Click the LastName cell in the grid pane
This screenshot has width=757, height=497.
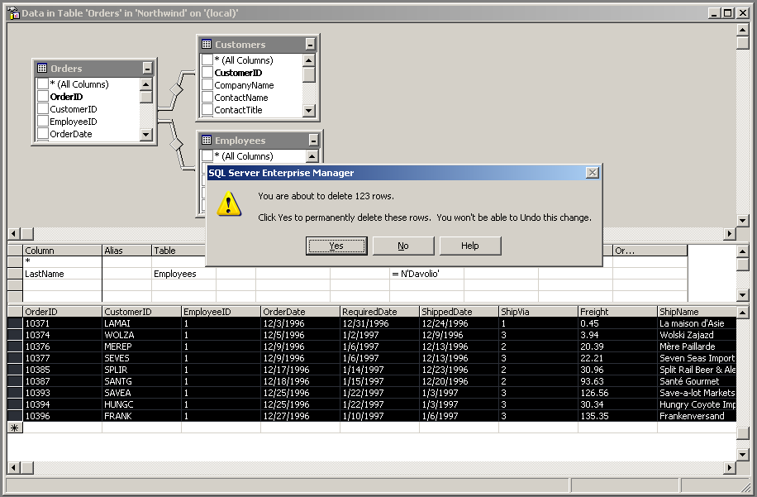pyautogui.click(x=62, y=274)
